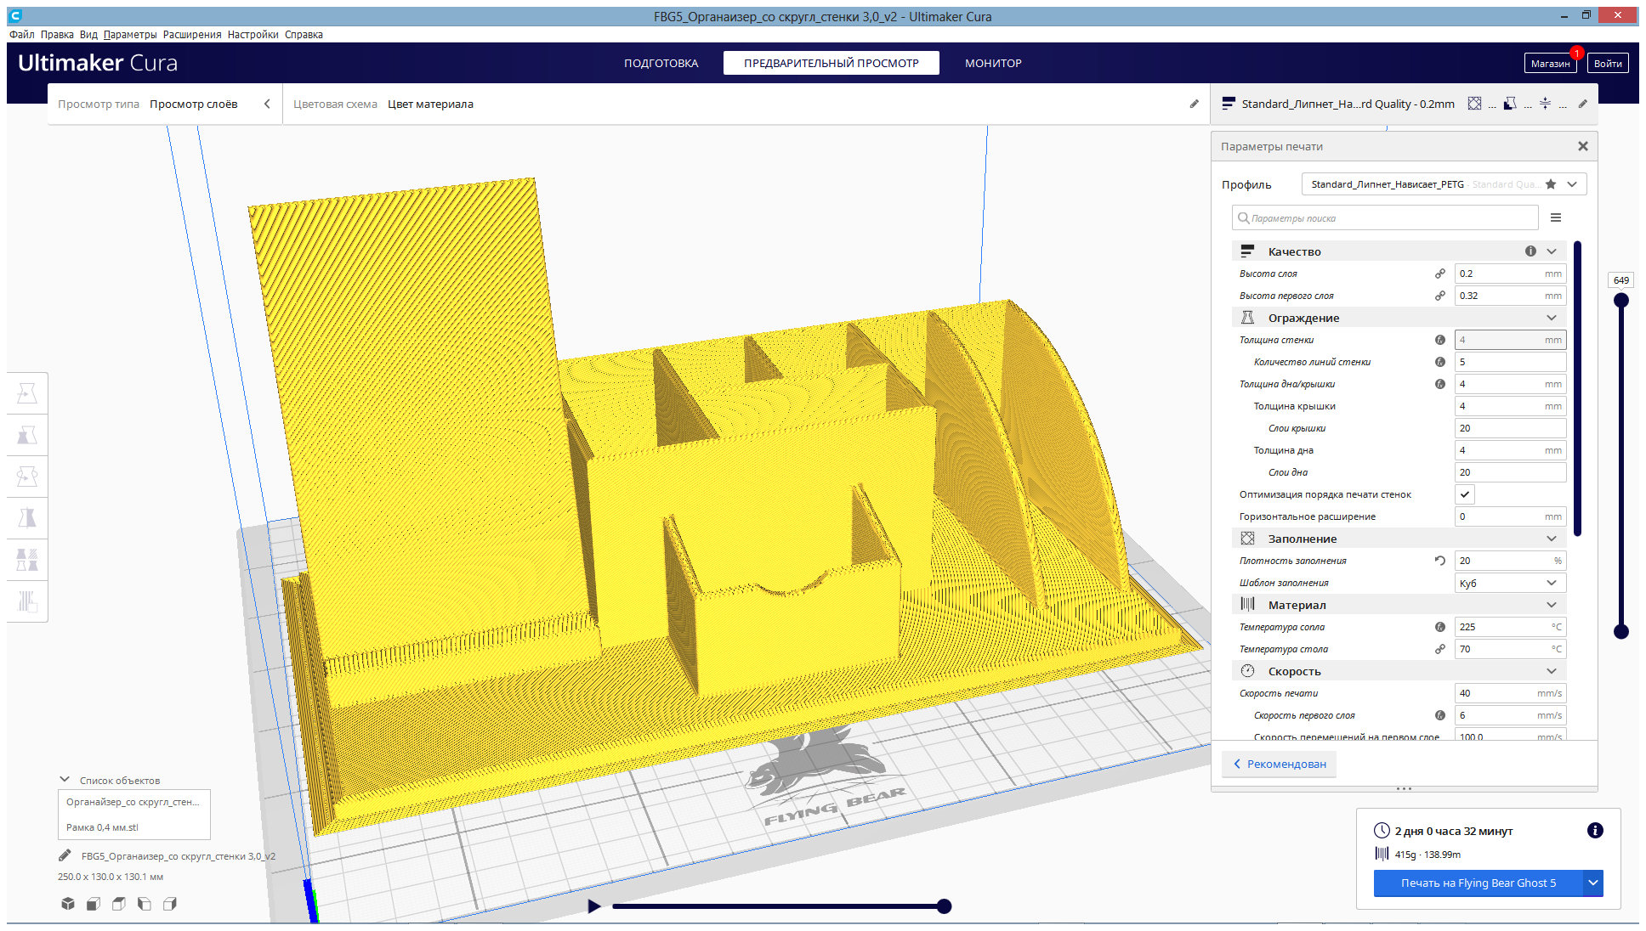Switch to the right side view icon

[170, 904]
